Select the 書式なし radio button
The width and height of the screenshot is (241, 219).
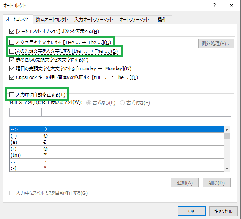tap(88, 102)
